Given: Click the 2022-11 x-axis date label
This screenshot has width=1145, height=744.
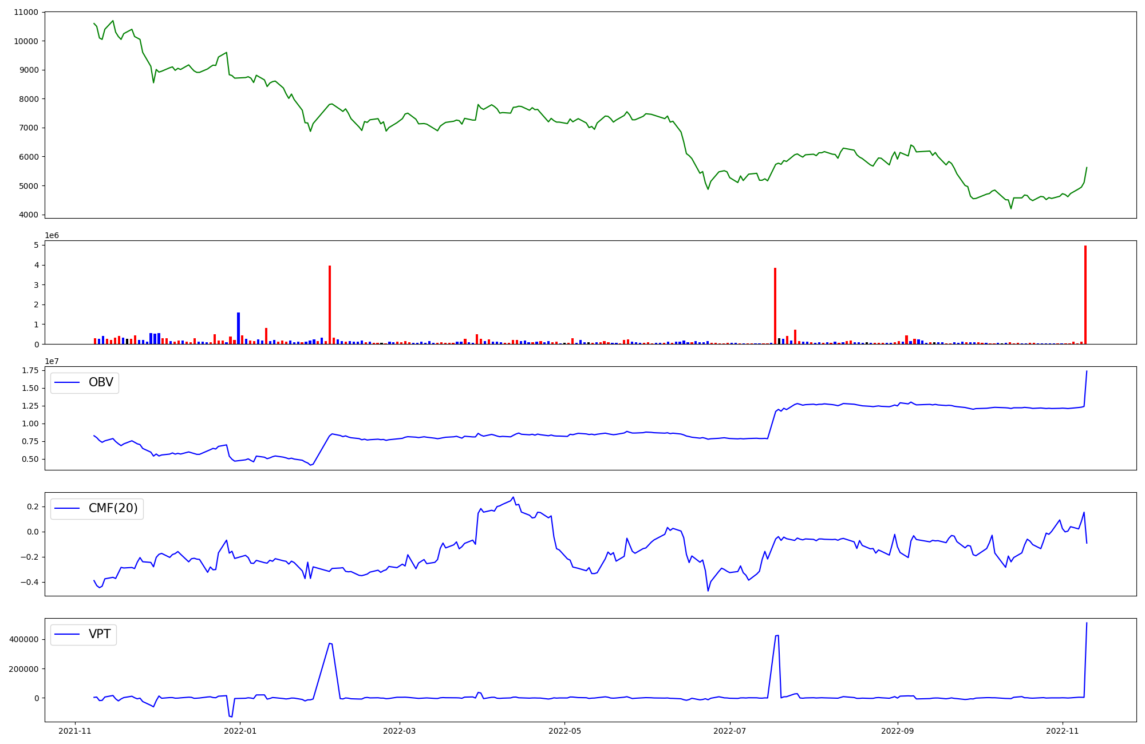Looking at the screenshot, I should click(x=1063, y=731).
